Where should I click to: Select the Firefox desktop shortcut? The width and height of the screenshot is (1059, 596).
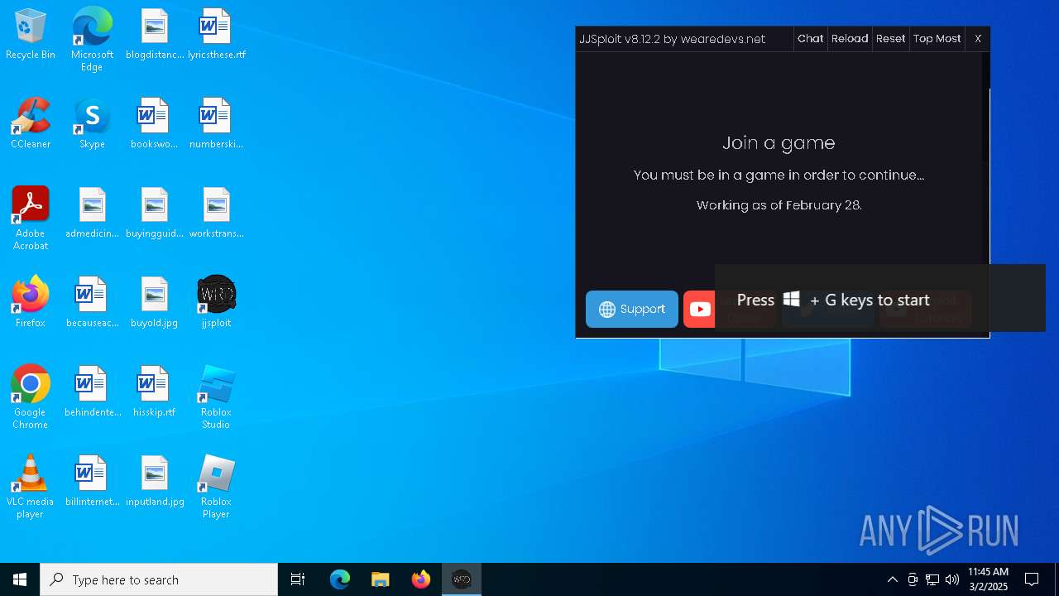(x=31, y=303)
